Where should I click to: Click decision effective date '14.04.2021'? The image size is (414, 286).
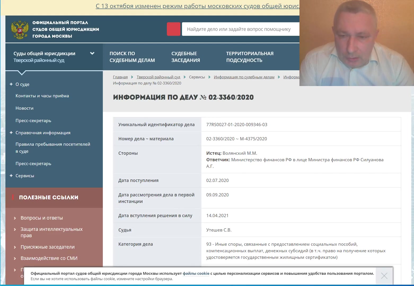pyautogui.click(x=217, y=216)
